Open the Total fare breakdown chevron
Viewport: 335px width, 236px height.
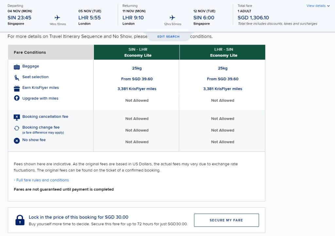[x=328, y=6]
